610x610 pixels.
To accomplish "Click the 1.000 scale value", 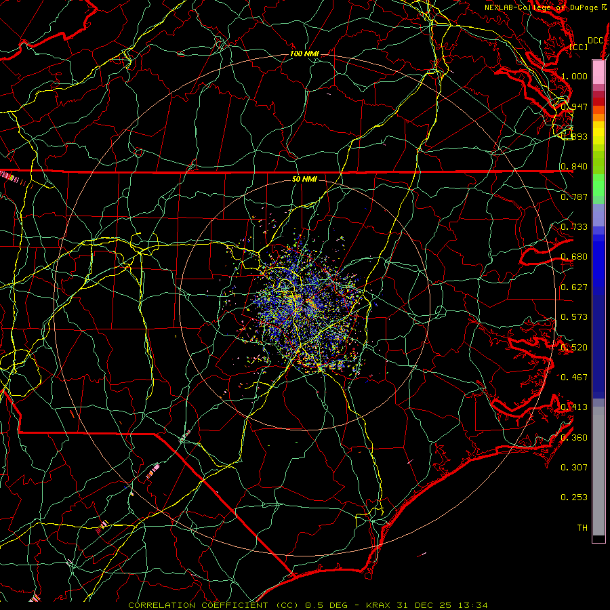I will [574, 76].
